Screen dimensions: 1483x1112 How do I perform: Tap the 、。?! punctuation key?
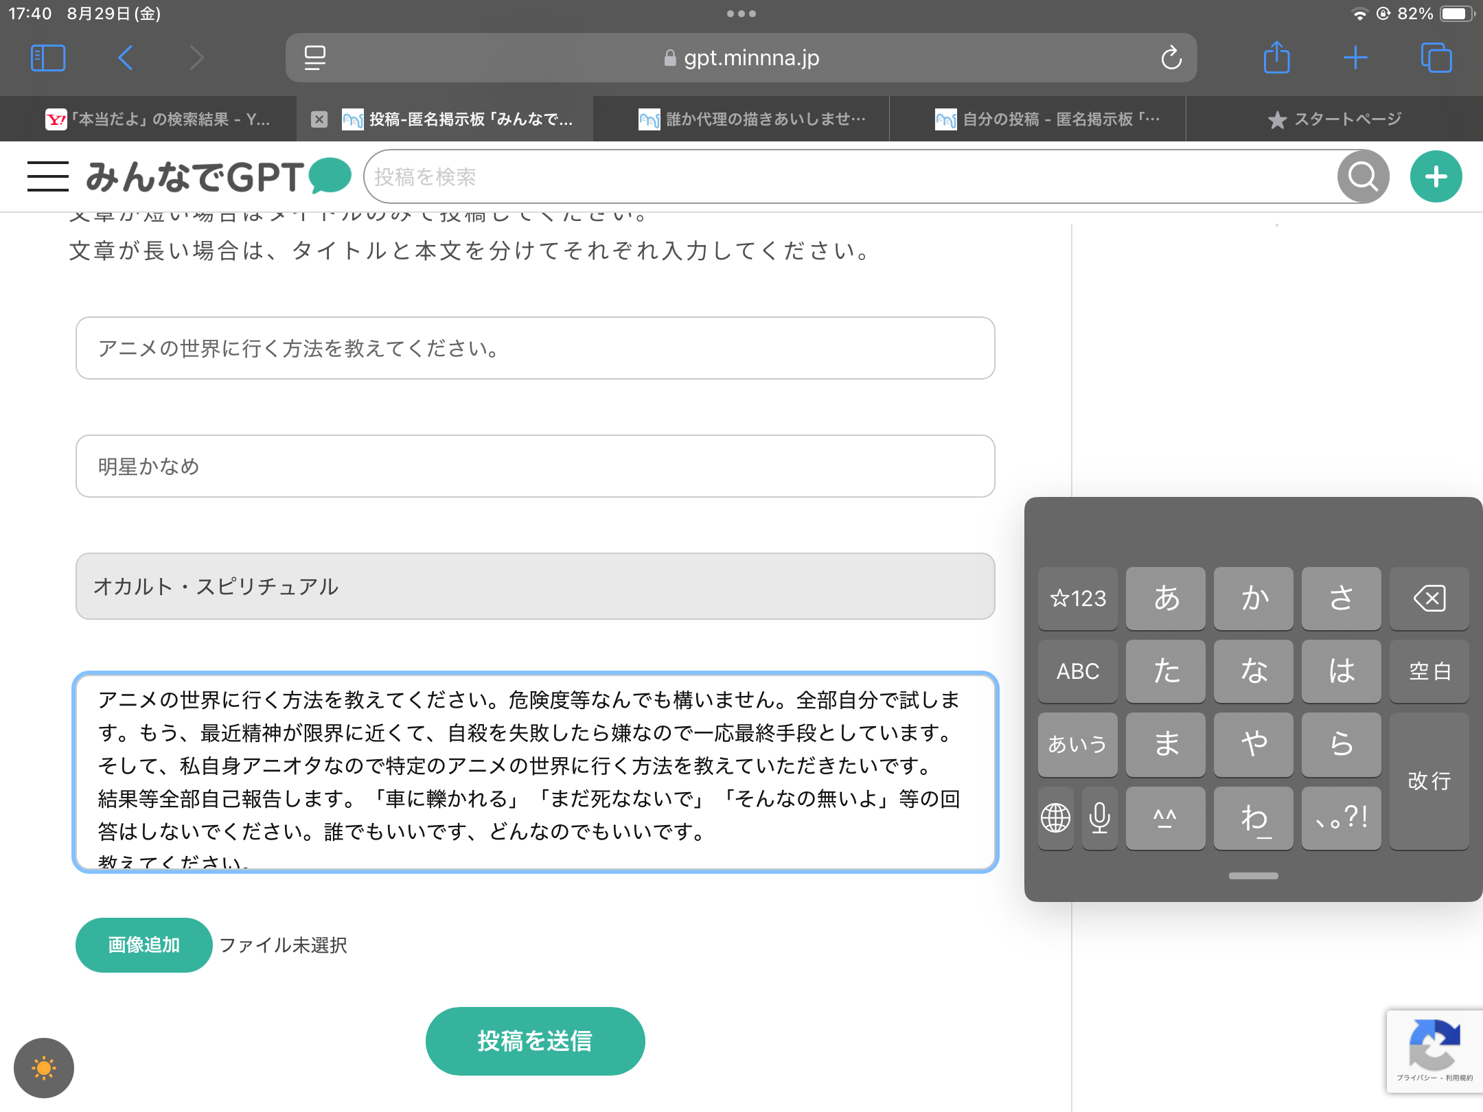click(x=1342, y=818)
